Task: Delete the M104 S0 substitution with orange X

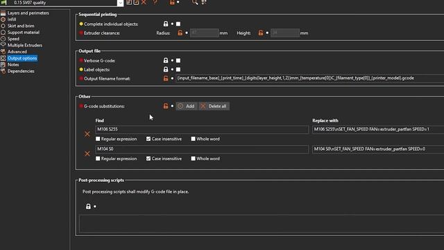Action: 87,153
